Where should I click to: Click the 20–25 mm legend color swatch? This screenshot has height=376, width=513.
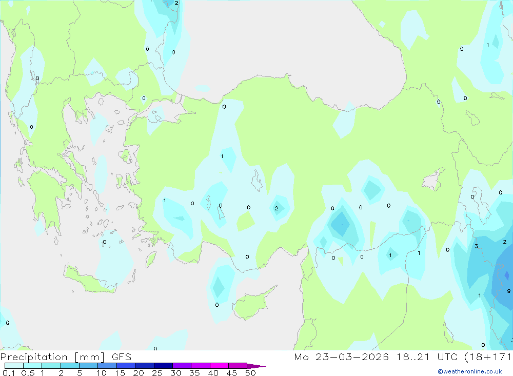(144, 366)
